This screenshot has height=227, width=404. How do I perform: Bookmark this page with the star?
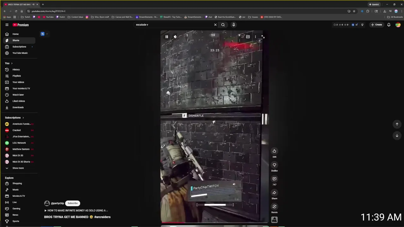coord(354,11)
